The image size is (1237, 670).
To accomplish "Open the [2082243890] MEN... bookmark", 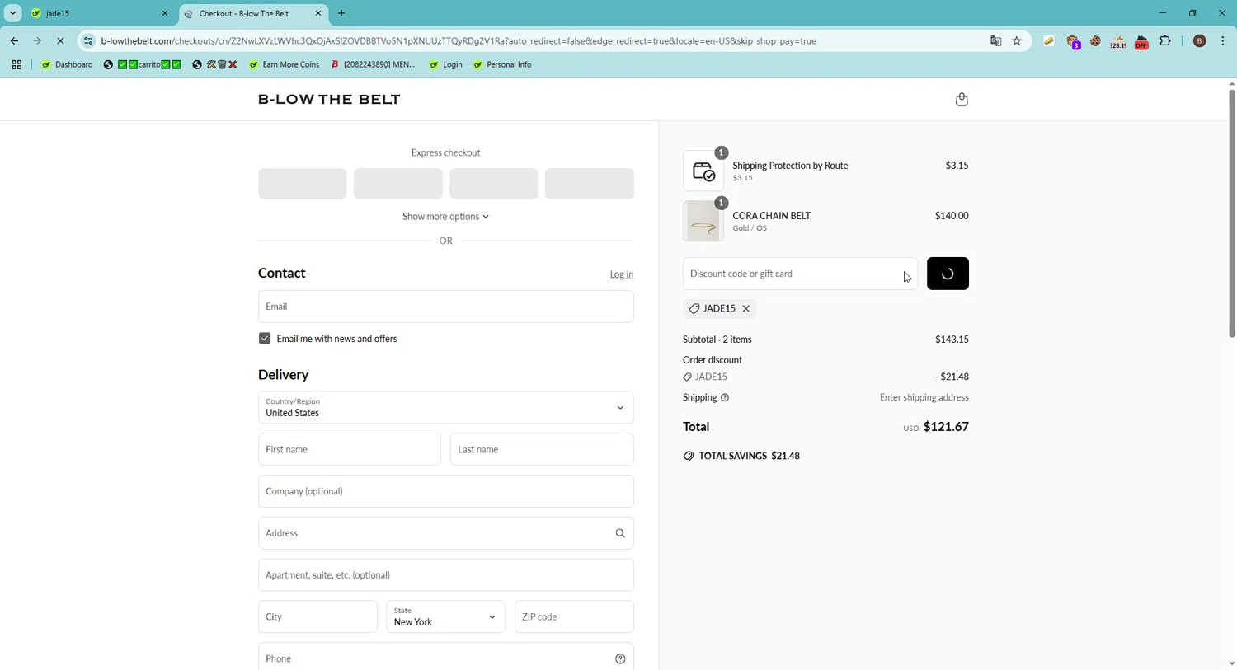I will point(373,64).
